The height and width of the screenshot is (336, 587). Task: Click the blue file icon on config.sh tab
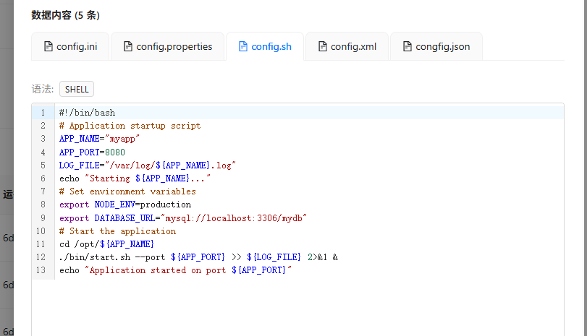click(243, 47)
